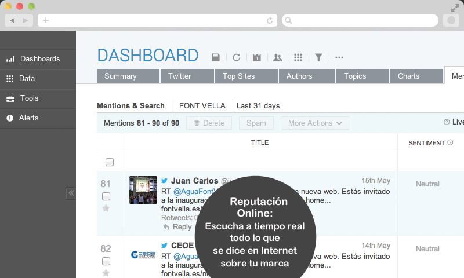Screen dimensions: 464x278
Task: Toggle the select-all mentions checkbox
Action: 110,162
